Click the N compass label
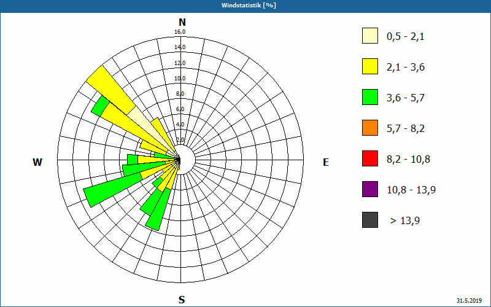 coord(182,22)
